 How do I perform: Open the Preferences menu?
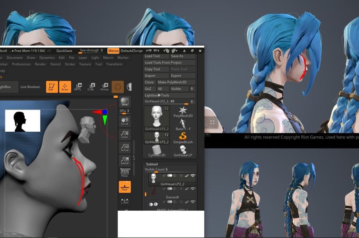click(21, 64)
